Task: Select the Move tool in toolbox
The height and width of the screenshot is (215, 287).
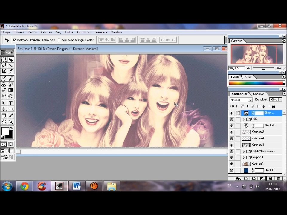Action: [11, 60]
